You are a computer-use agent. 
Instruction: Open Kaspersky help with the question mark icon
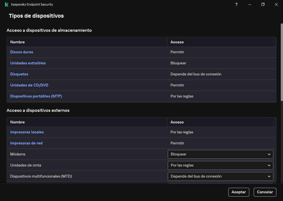click(x=236, y=4)
